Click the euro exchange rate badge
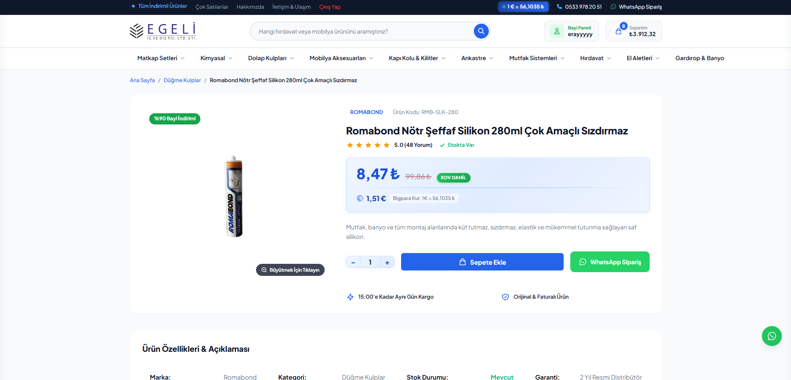Viewport: 791px width, 380px height. coord(523,7)
